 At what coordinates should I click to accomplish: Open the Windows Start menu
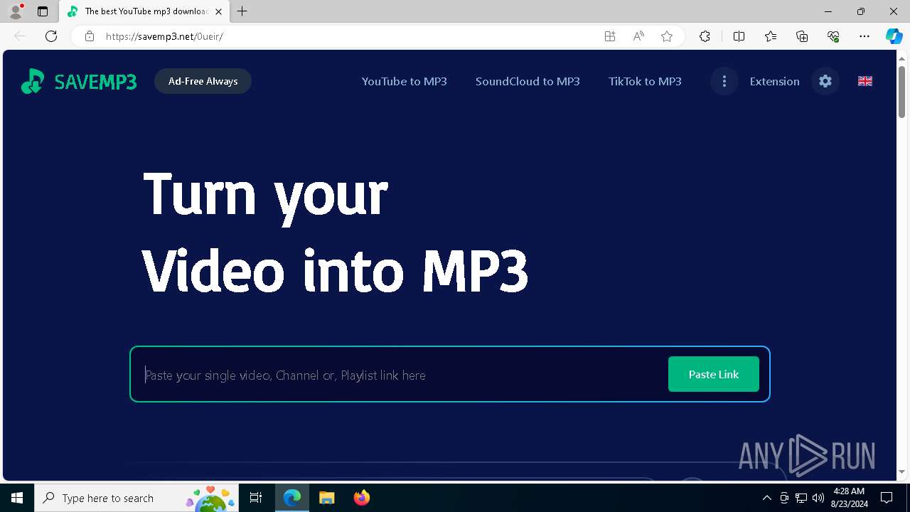[x=17, y=498]
